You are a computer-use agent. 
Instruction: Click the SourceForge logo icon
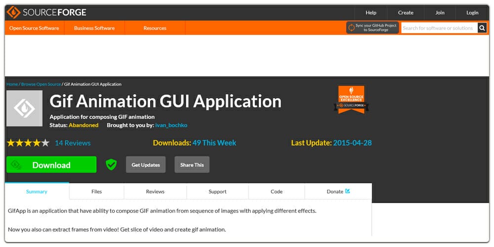pos(13,12)
